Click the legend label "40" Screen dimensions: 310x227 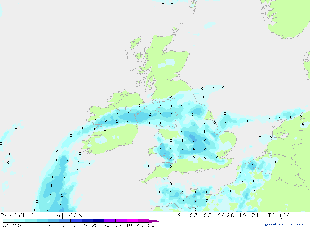[x=129, y=225]
